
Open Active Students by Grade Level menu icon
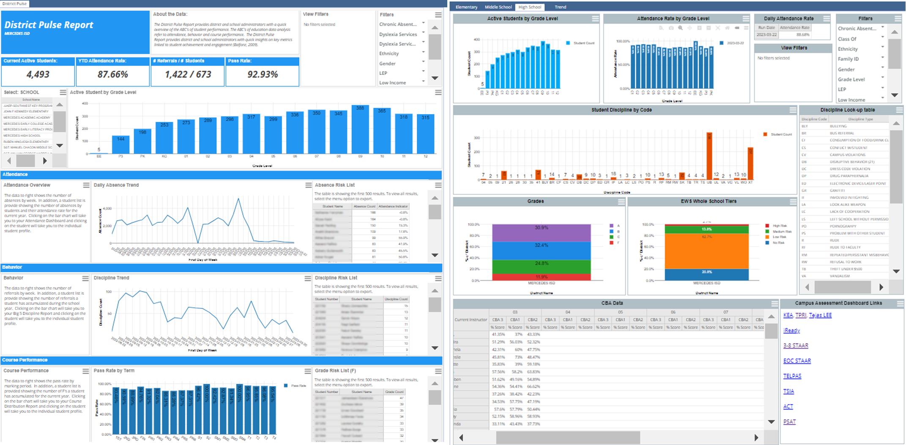(595, 19)
